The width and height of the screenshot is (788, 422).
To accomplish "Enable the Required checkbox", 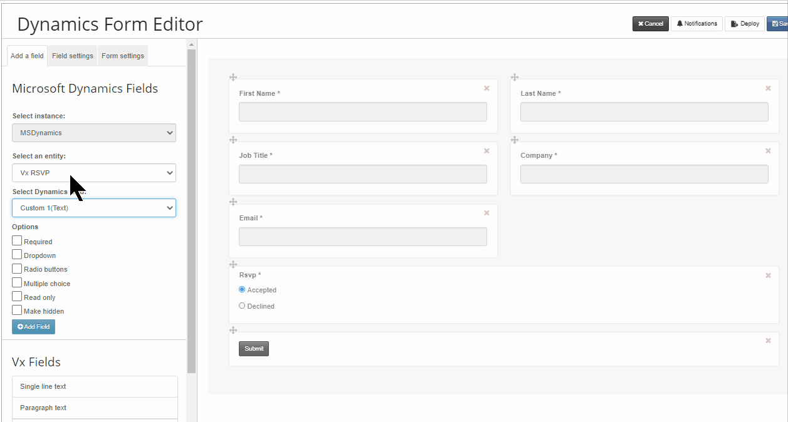I will [x=17, y=240].
